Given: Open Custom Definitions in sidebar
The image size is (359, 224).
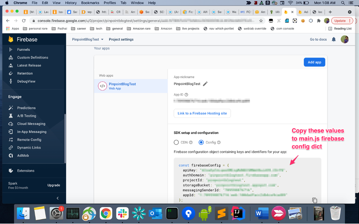Looking at the screenshot, I should tap(33, 58).
